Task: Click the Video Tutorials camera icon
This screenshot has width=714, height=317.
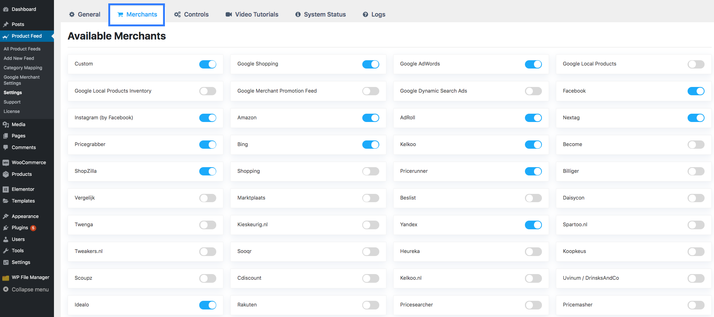Action: point(229,14)
